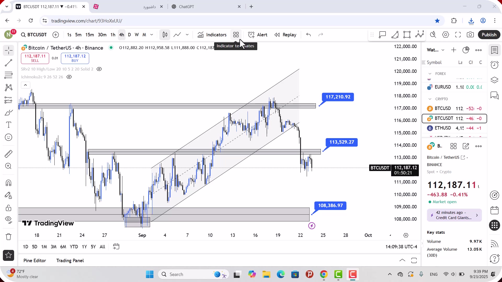
Task: Select the trend line drawing tool
Action: click(x=8, y=63)
